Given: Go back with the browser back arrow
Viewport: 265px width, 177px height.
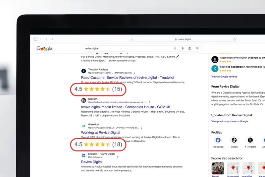Looking at the screenshot, I should (x=46, y=39).
